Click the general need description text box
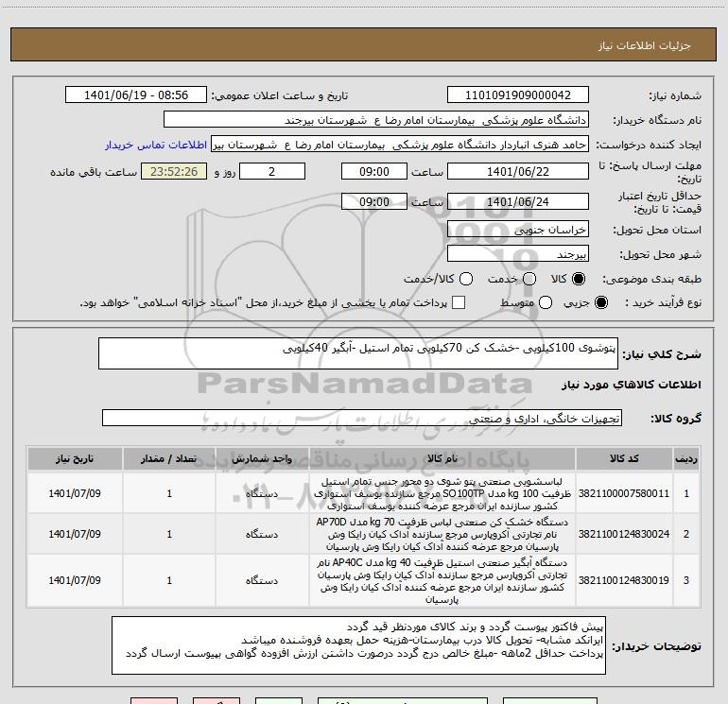728x704 pixels. 358,353
